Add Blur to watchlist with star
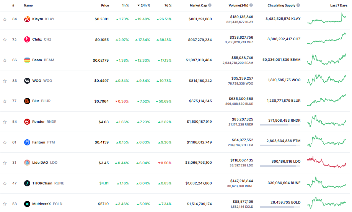 pos(5,101)
